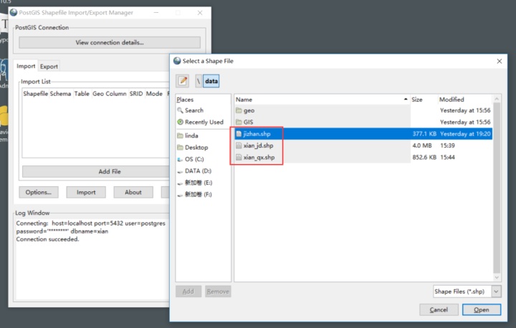Open the 新加卷 (F:) drive
This screenshot has height=328, width=516.
pyautogui.click(x=198, y=194)
